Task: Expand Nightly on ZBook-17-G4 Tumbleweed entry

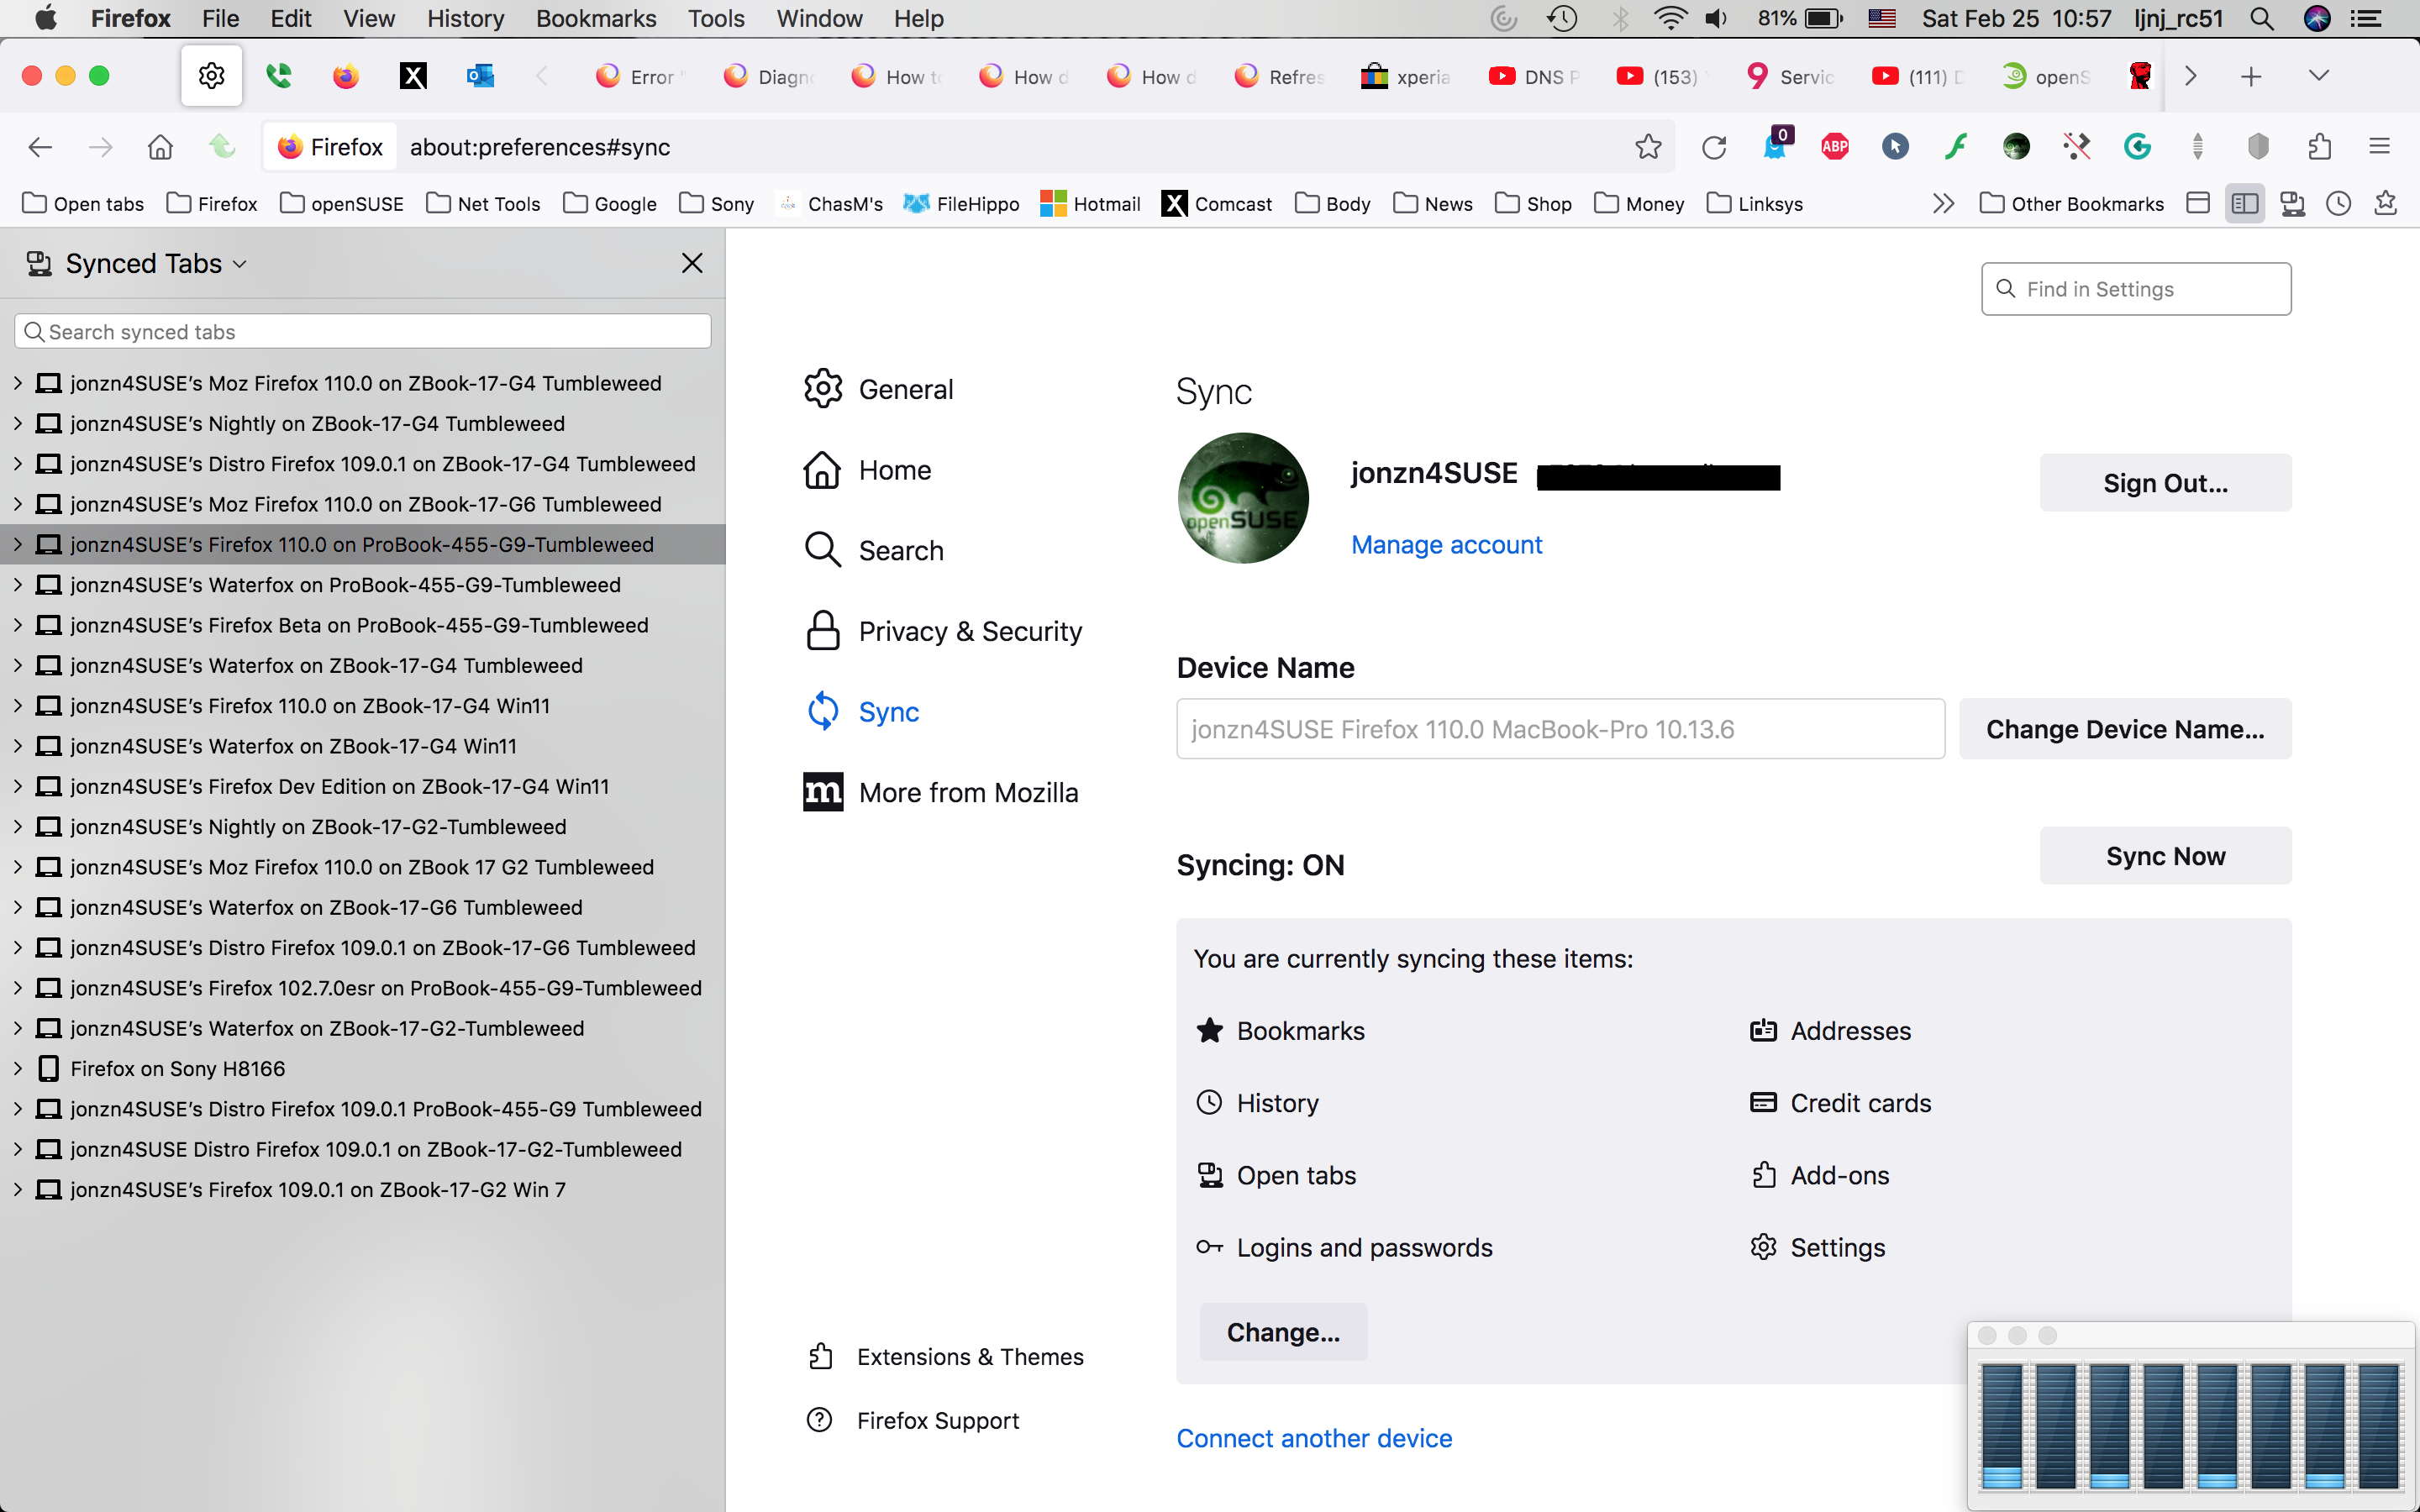Action: pos(18,423)
